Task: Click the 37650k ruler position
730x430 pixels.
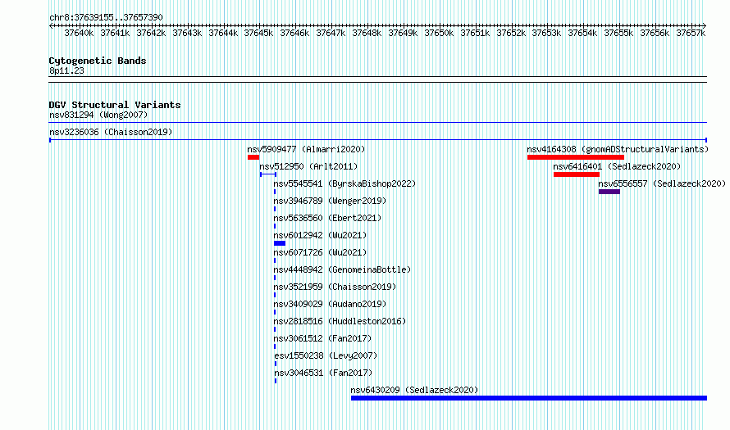Action: coord(439,33)
